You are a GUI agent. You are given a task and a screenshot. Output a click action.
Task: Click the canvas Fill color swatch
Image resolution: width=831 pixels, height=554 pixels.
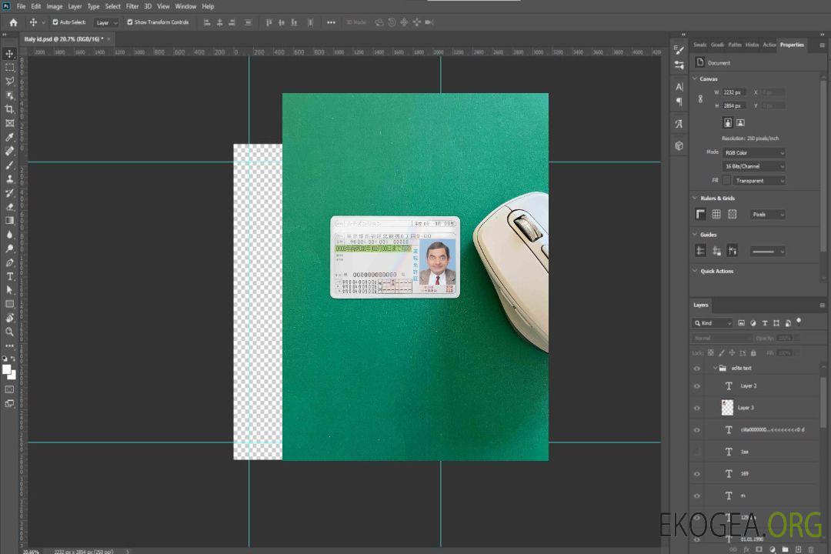coord(726,181)
